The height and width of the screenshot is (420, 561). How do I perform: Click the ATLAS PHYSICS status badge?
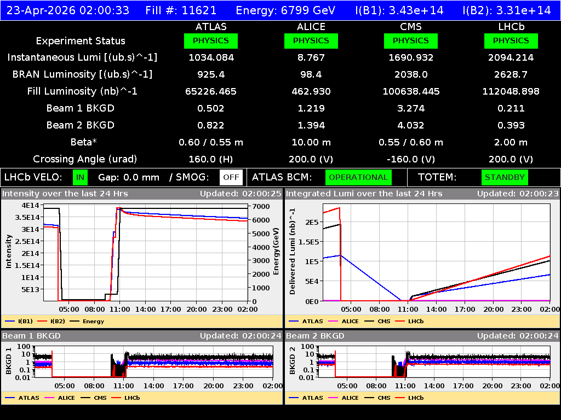coord(211,40)
